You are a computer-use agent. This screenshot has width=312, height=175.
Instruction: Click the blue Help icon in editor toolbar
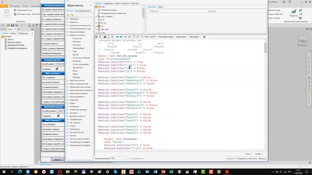204,37
